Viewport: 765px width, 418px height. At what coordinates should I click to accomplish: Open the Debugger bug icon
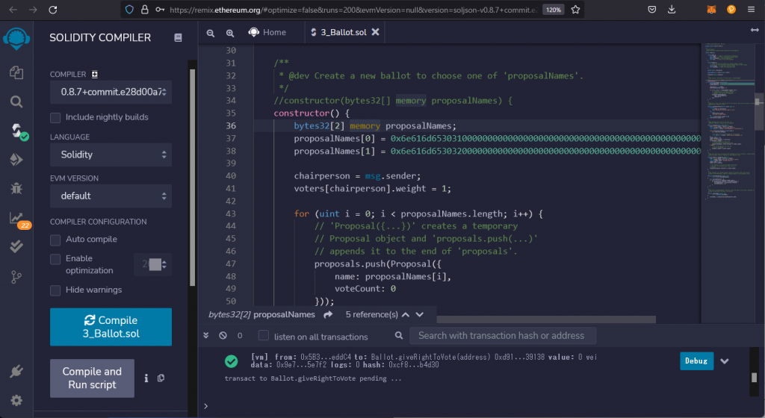coord(16,188)
